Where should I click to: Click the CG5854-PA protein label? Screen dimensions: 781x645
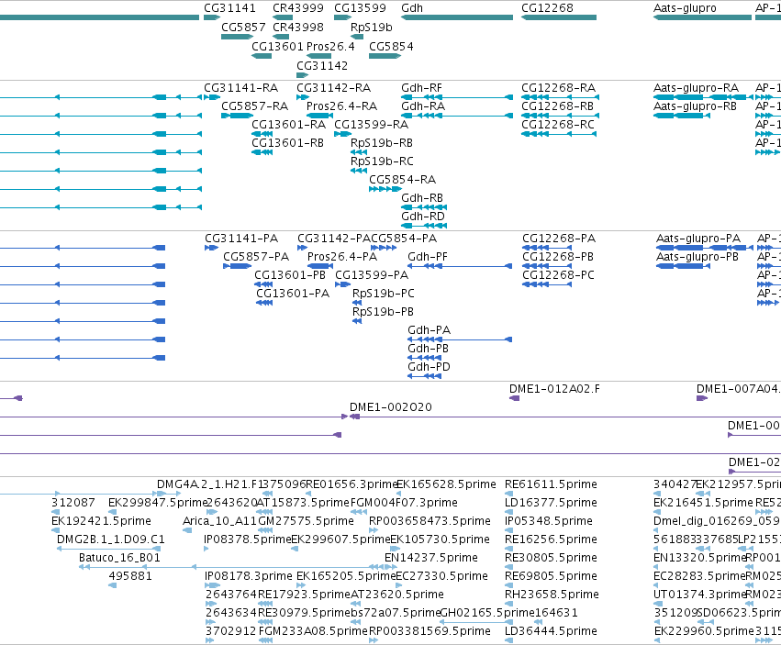point(404,238)
